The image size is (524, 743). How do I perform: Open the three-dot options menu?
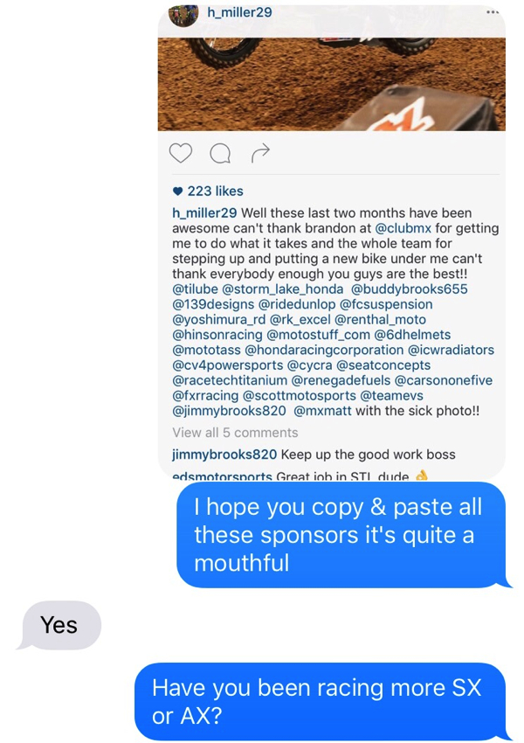pyautogui.click(x=493, y=12)
